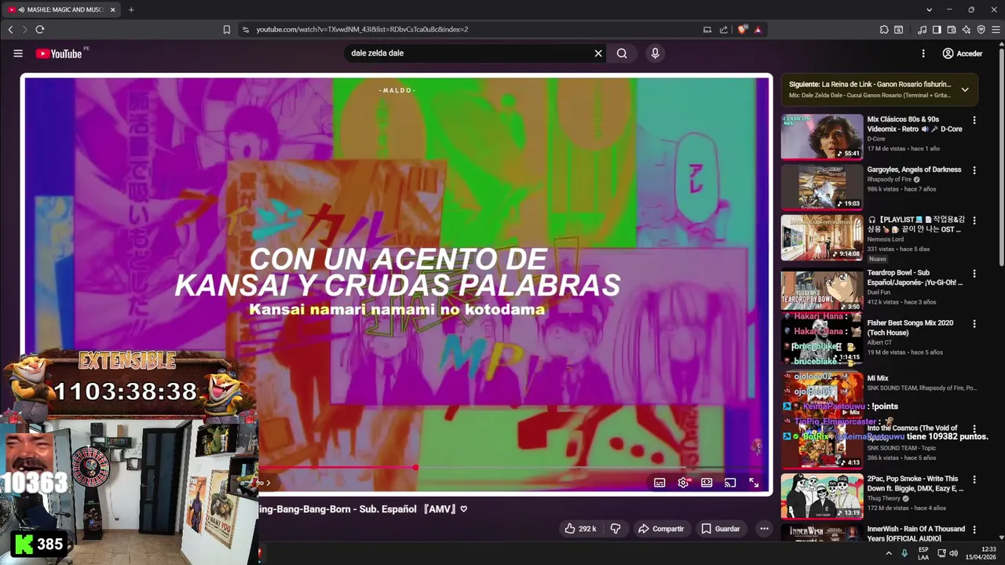1005x565 pixels.
Task: Open the Rhapsody of Fire channel name
Action: click(x=889, y=179)
